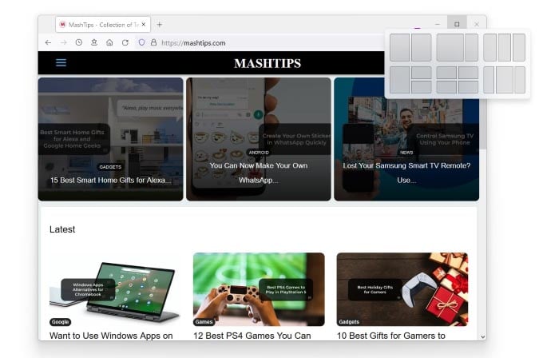Viewport: 543px width, 358px height.
Task: Click the GADGETS tag on smart home card
Action: point(110,167)
